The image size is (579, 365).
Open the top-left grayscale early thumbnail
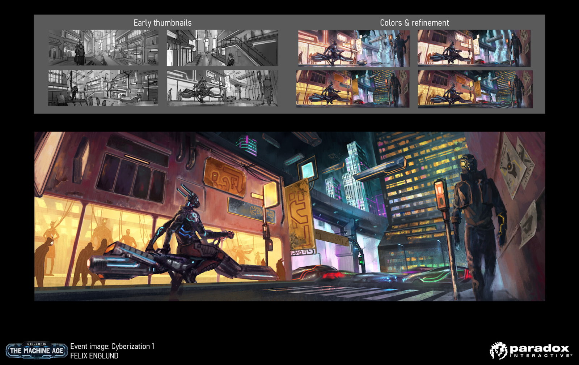coord(103,48)
